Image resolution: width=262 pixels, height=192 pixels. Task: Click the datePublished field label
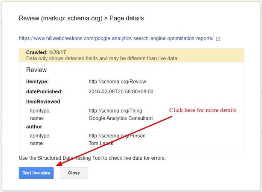44,91
